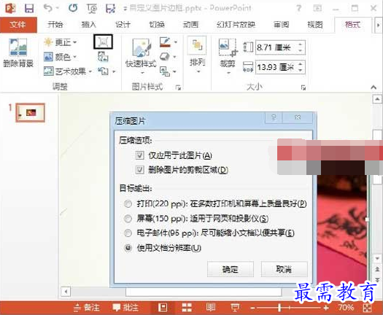
Task: Open the Home (开始) tab
Action: pyautogui.click(x=55, y=25)
